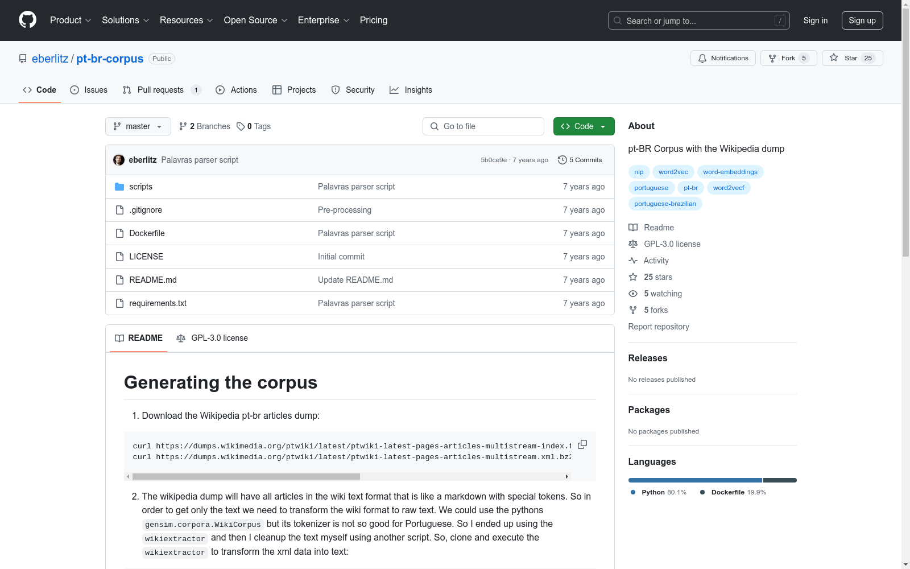Switch to the Issues tab
Viewport: 910px width, 569px height.
coord(89,90)
